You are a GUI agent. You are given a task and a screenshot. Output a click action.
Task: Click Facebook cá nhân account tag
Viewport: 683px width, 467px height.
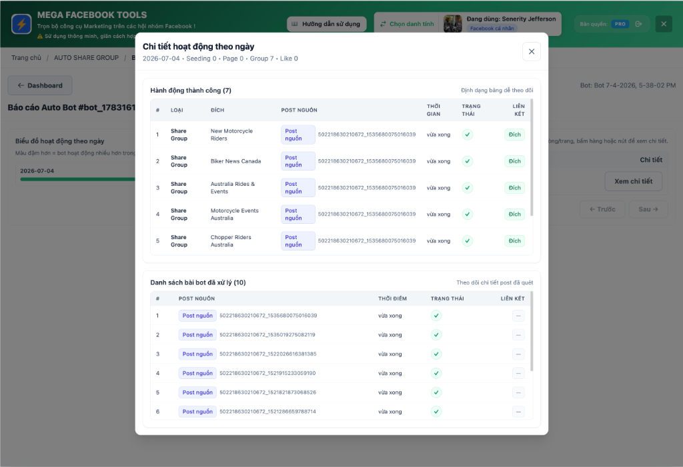(x=492, y=28)
